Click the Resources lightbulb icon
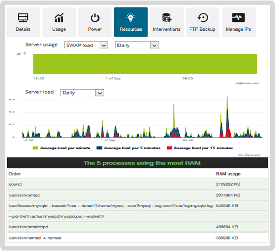 pos(131,17)
